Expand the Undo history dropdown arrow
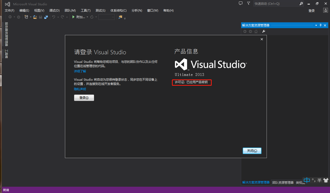The height and width of the screenshot is (193, 330). [58, 17]
